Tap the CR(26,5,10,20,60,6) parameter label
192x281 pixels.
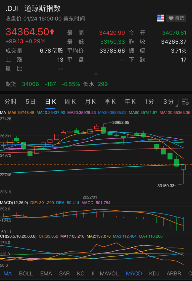tap(18, 236)
